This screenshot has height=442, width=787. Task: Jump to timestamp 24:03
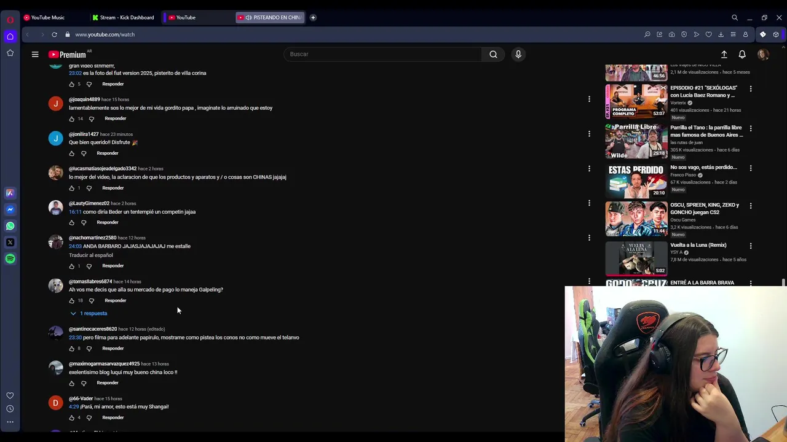(x=75, y=246)
